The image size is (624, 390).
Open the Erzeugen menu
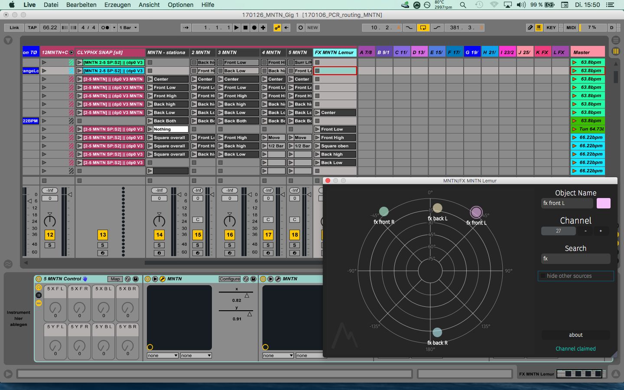pyautogui.click(x=117, y=5)
